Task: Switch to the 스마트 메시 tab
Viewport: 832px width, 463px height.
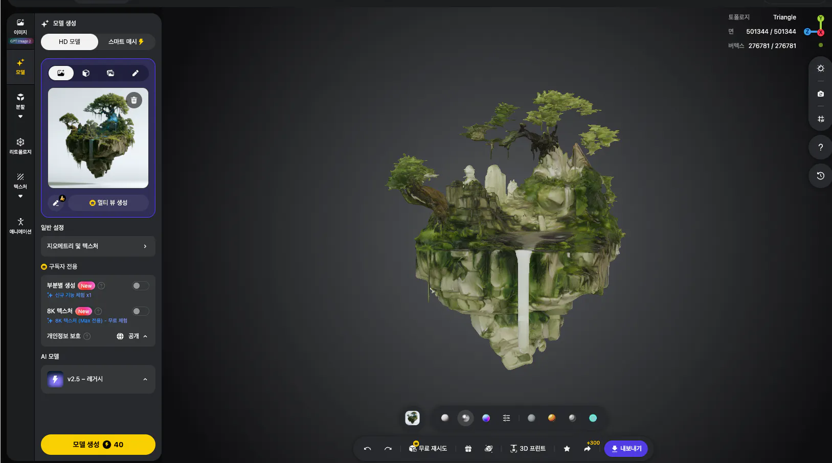Action: pos(126,42)
